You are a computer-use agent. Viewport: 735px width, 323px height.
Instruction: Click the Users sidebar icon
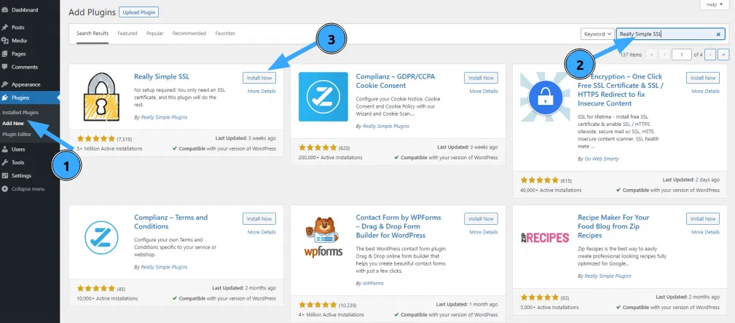pos(4,149)
